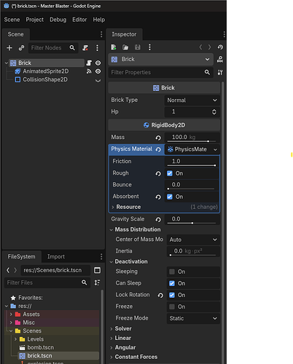The image size is (293, 364).
Task: Click the Friction slider
Action: click(x=192, y=165)
